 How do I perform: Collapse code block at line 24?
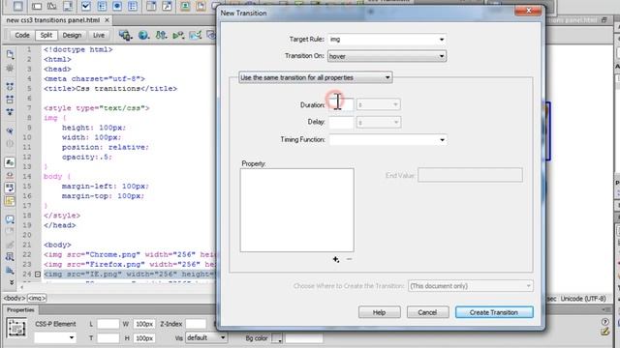point(38,274)
